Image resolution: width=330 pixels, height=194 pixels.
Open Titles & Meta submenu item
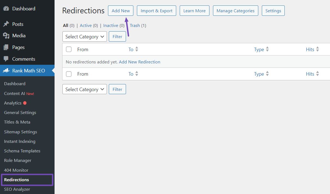(x=17, y=122)
